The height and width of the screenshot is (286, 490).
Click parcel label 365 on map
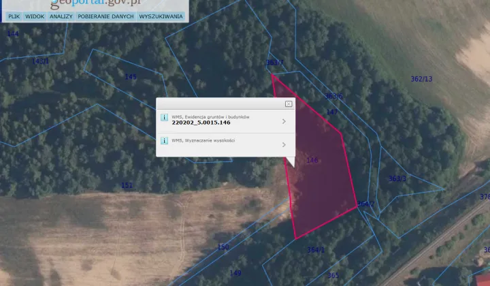coord(333,275)
